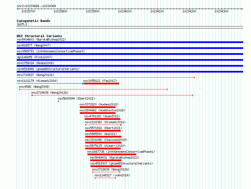This screenshot has height=189, width=251.
Task: Click red bar of nsv3201096 (Chaisson2019)
Action: [103, 143]
